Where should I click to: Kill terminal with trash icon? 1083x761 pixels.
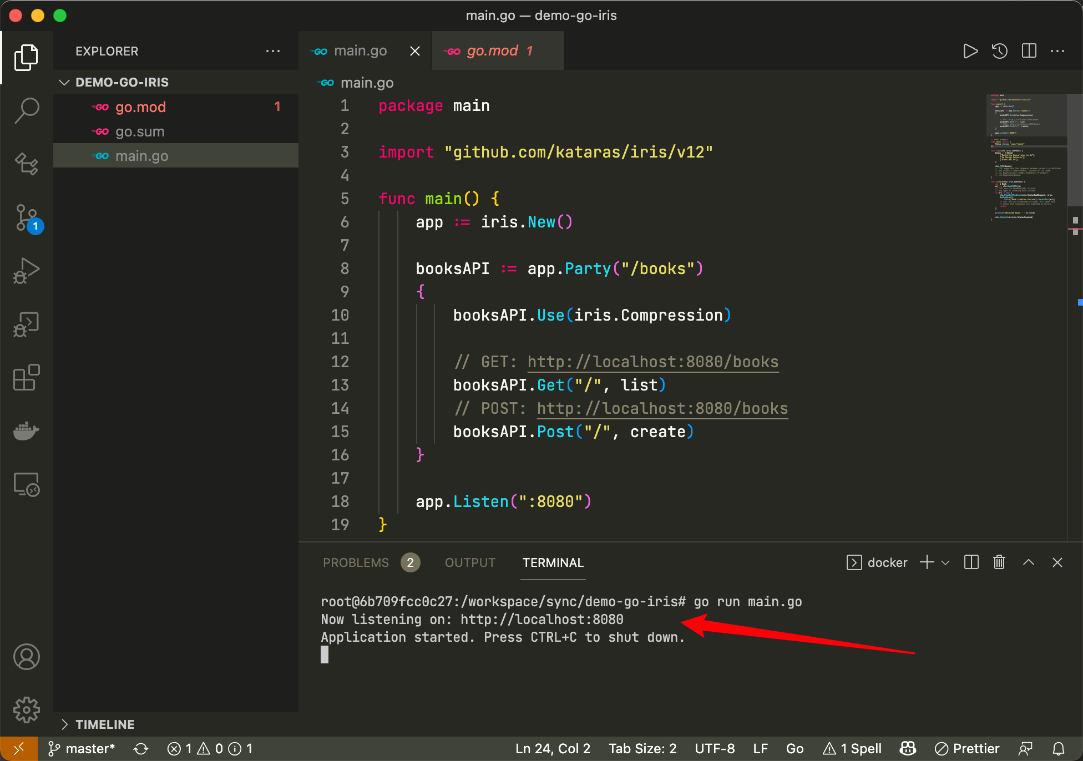tap(999, 562)
